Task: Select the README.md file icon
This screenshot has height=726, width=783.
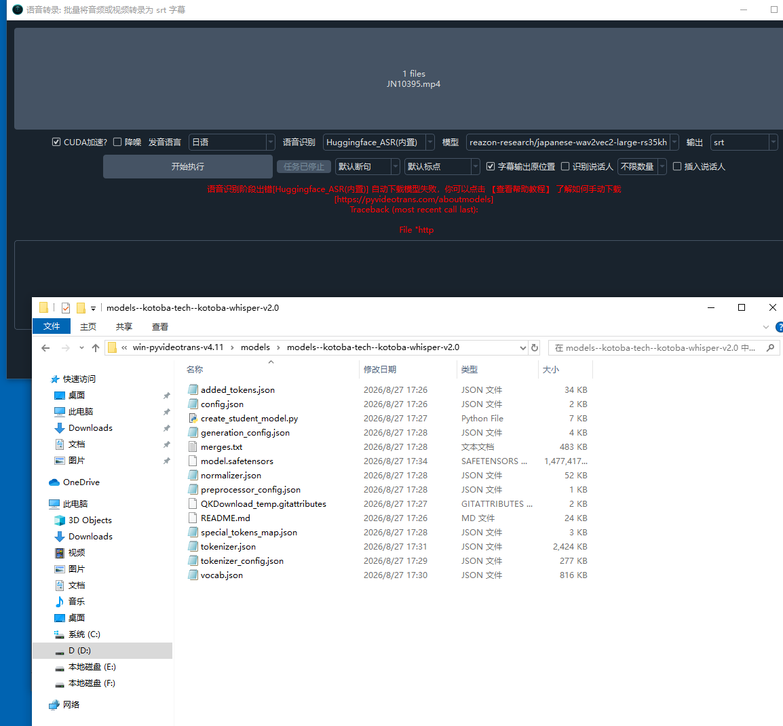Action: 193,518
